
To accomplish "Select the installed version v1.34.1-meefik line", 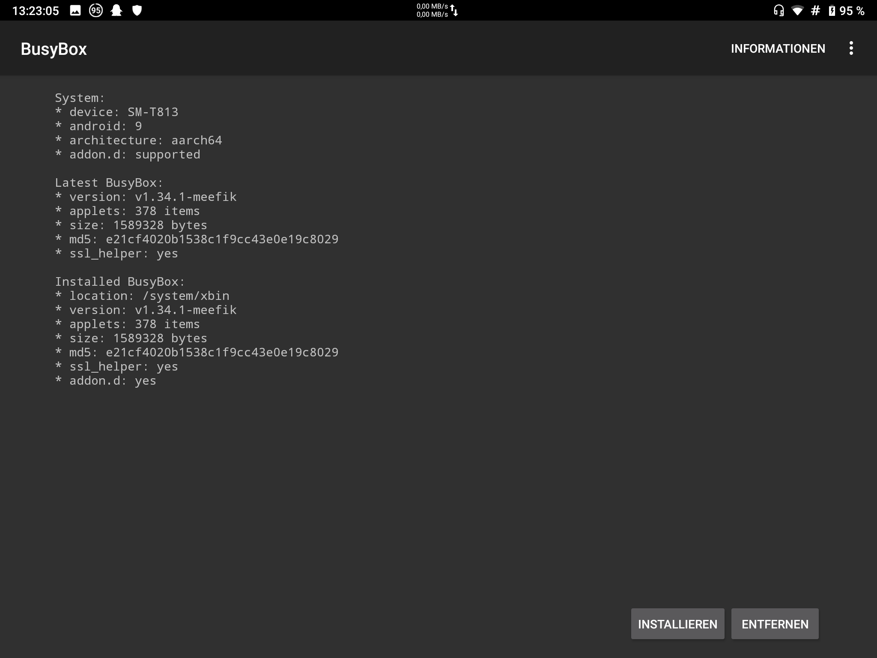I will pos(146,309).
